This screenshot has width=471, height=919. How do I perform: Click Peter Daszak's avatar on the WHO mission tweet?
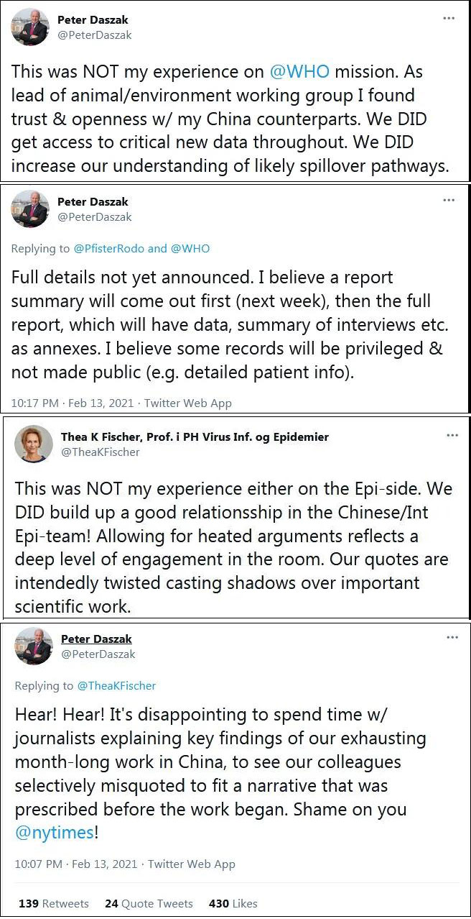point(30,27)
